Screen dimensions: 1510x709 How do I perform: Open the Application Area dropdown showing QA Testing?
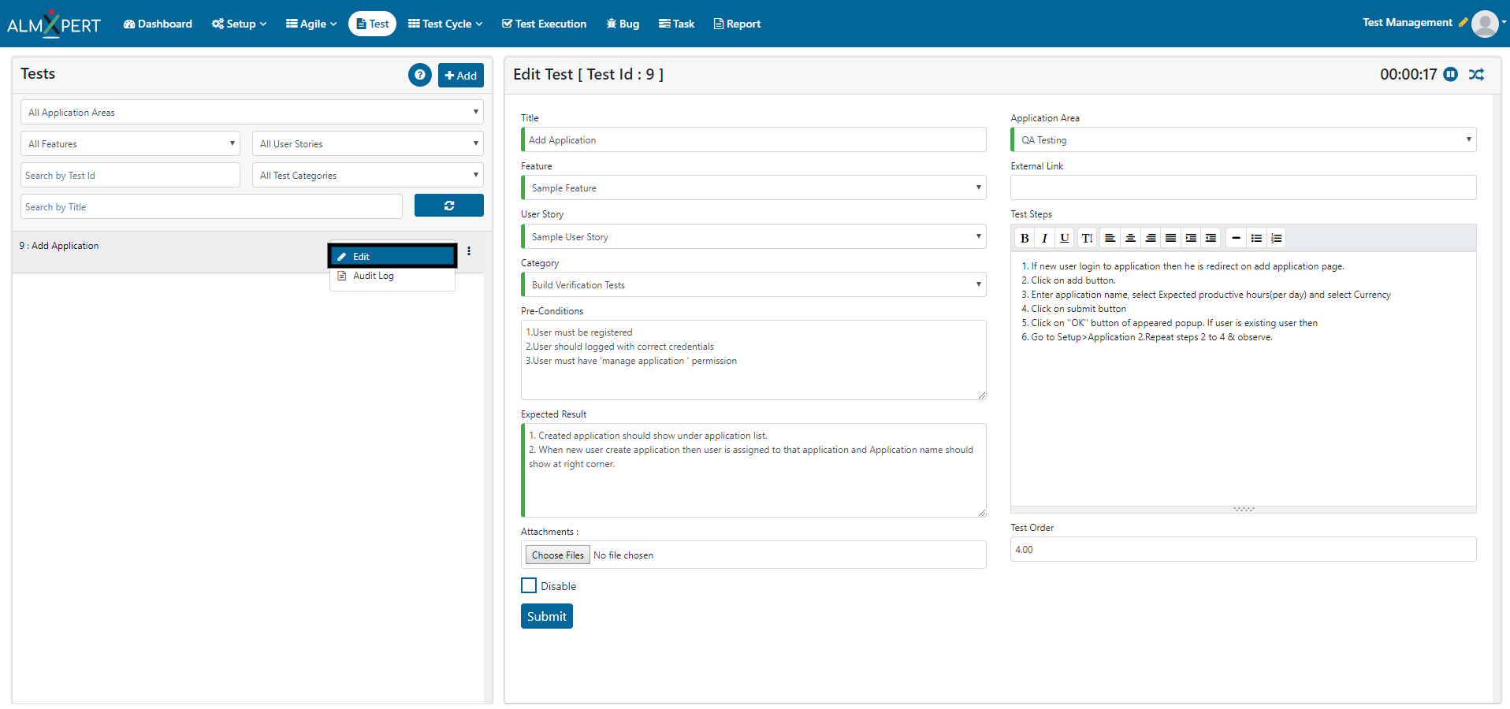1243,140
